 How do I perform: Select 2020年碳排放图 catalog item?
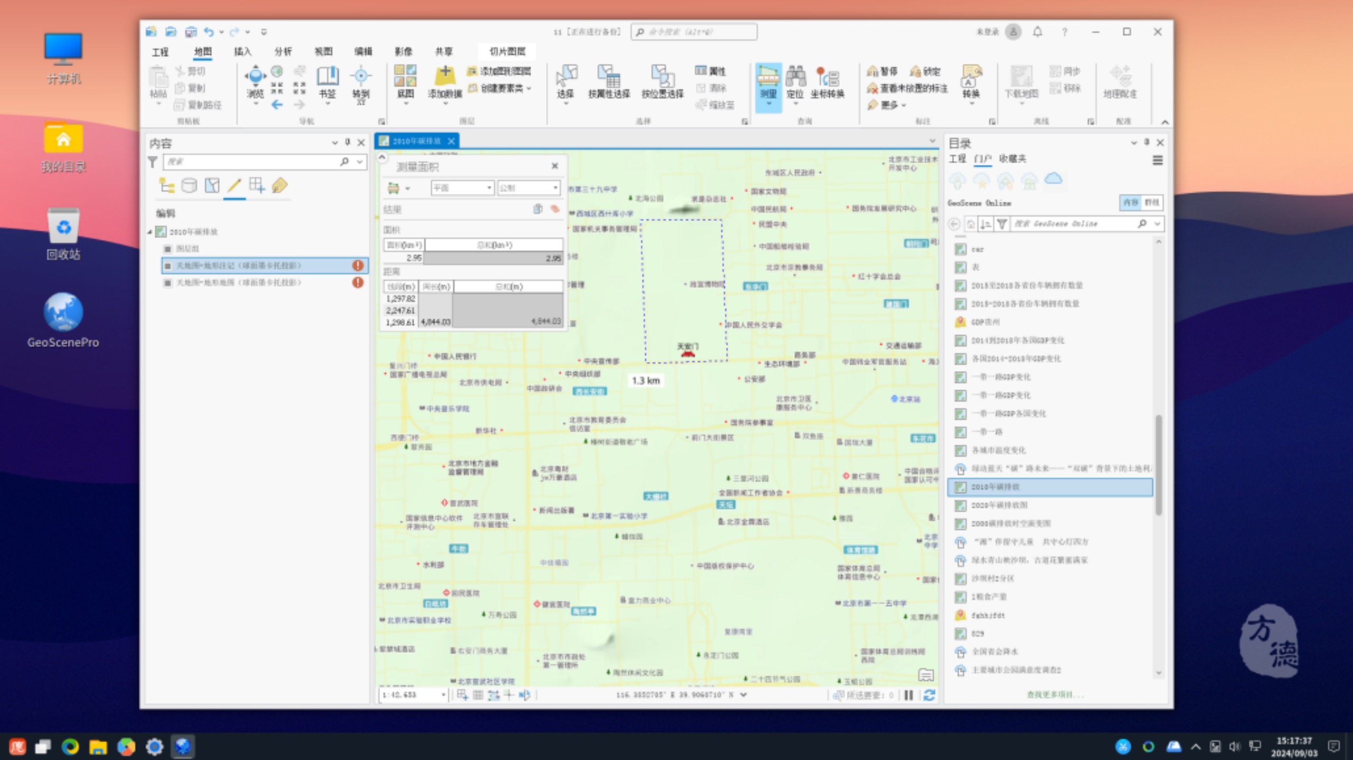pyautogui.click(x=1051, y=505)
